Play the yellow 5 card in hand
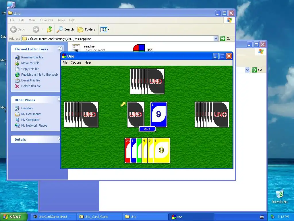This screenshot has width=294, height=221. coord(150,150)
